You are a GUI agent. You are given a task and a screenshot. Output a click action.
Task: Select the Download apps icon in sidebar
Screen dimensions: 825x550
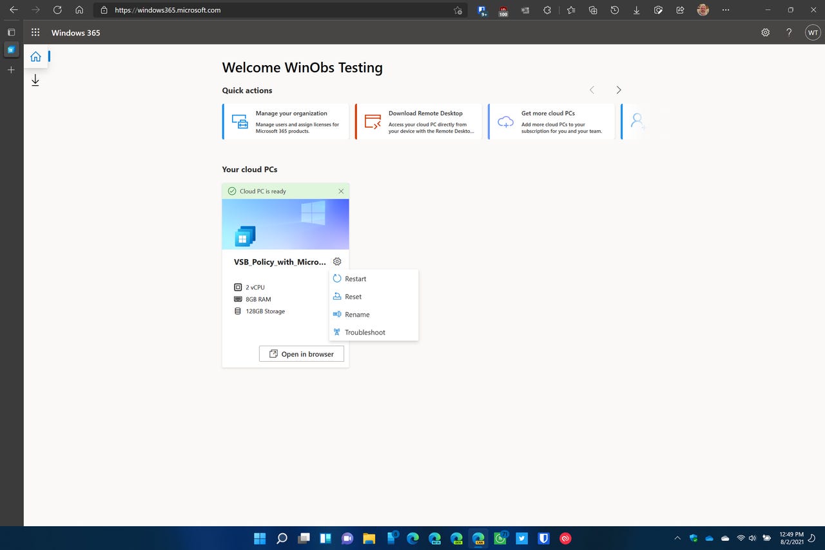point(35,80)
